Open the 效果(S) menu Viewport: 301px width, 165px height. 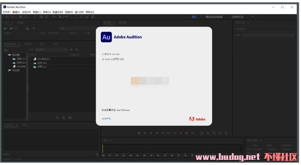pos(47,12)
